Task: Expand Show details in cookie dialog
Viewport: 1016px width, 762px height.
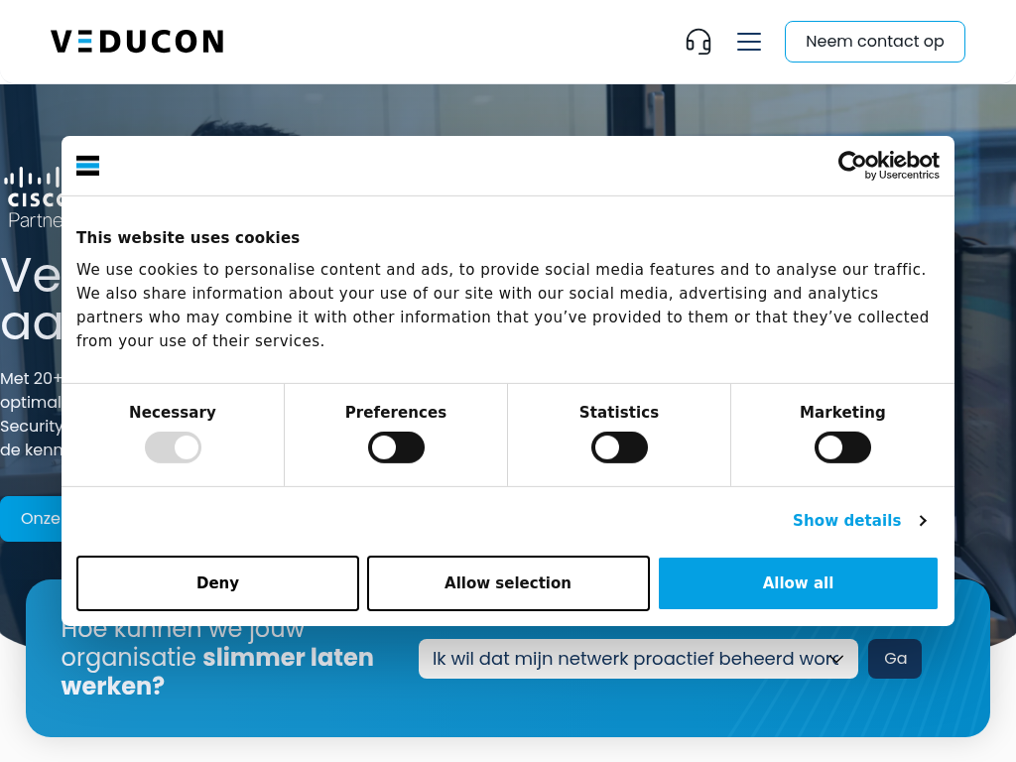Action: pos(846,521)
